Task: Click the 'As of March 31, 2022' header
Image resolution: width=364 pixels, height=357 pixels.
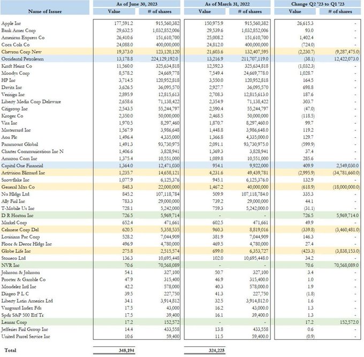Action: (x=227, y=4)
